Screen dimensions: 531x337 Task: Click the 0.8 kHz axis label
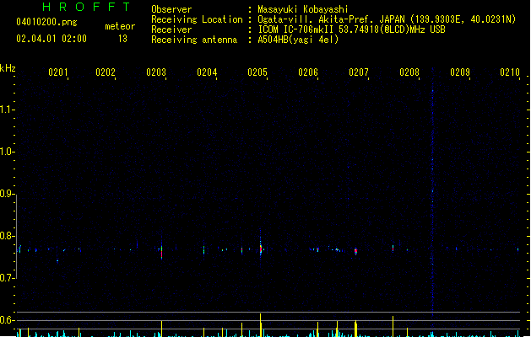(6, 236)
